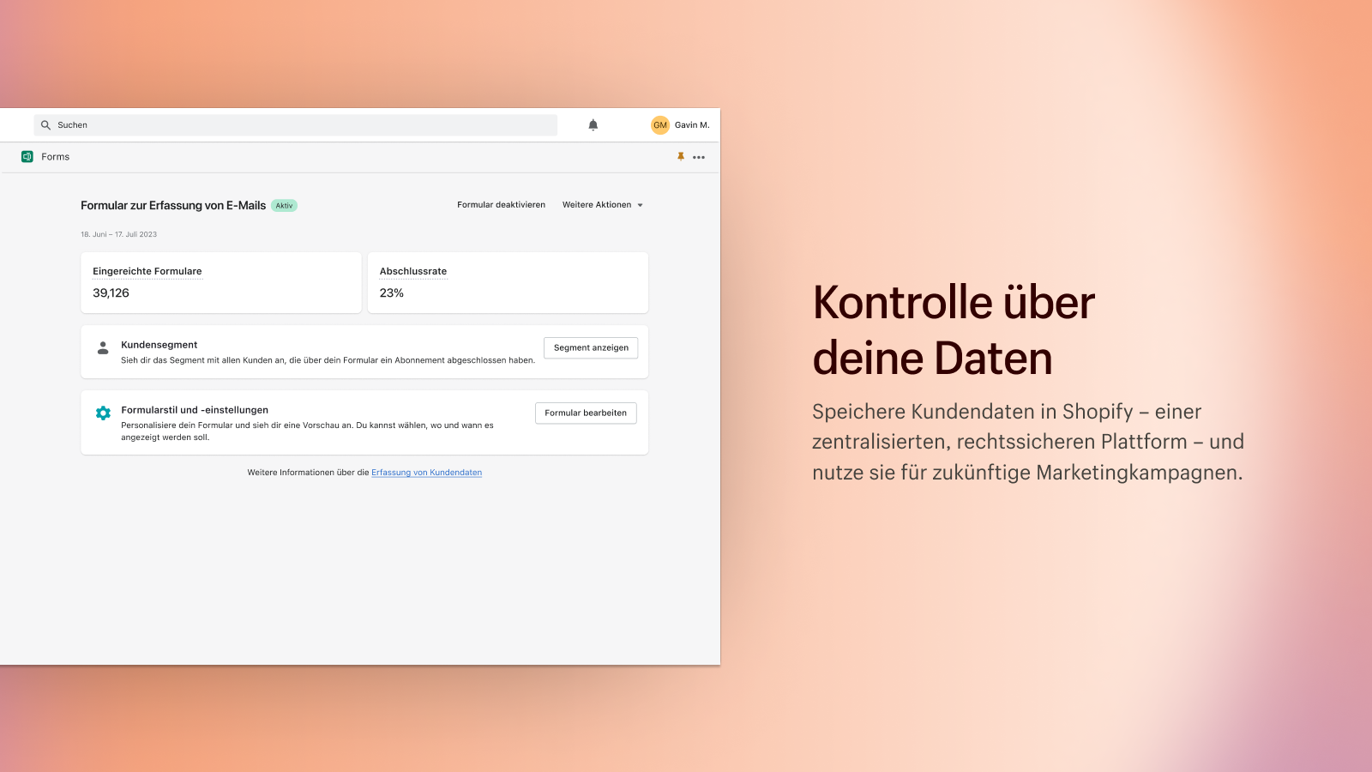
Task: Open the three-dot more options menu
Action: point(699,157)
